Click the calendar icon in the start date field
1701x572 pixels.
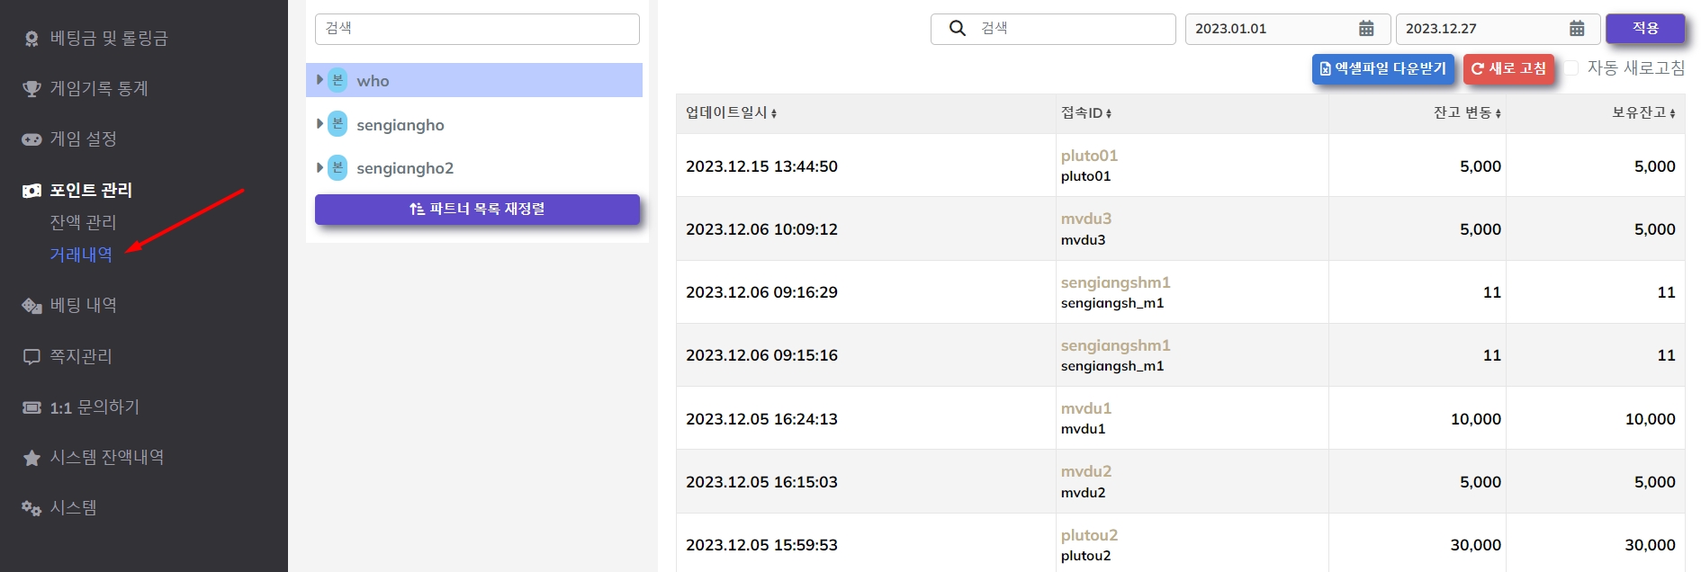tap(1365, 29)
